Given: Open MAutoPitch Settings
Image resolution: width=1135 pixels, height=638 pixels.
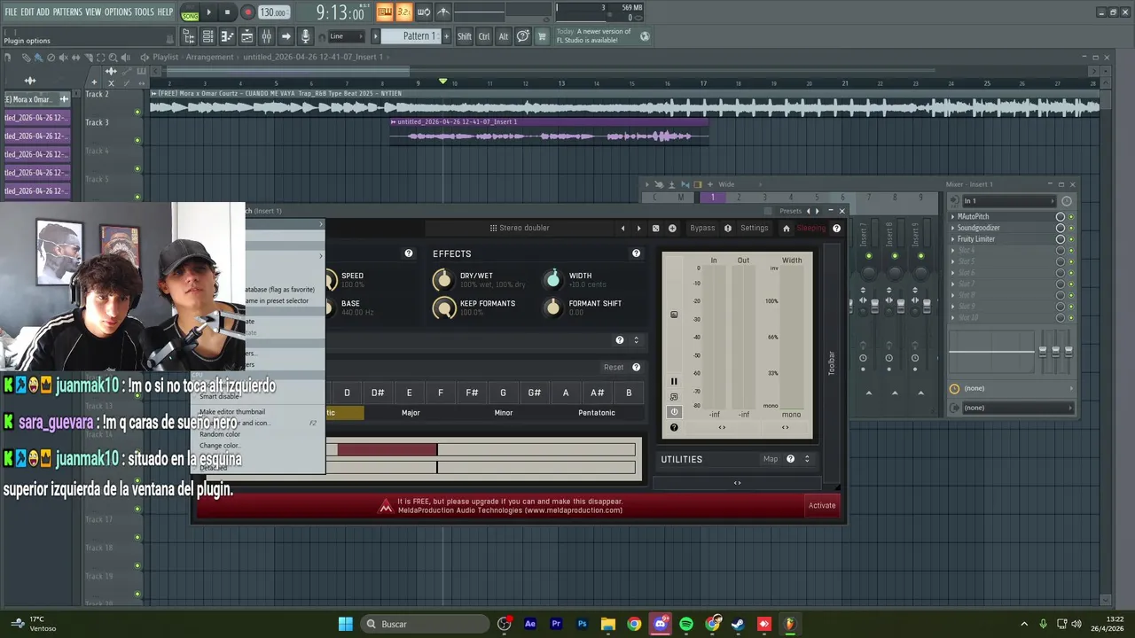Looking at the screenshot, I should pyautogui.click(x=754, y=228).
